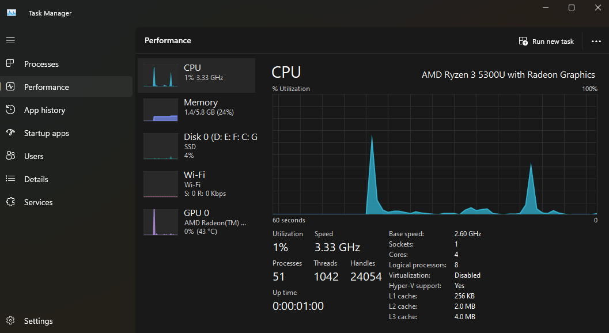
Task: Click the Settings gear icon
Action: 10,321
